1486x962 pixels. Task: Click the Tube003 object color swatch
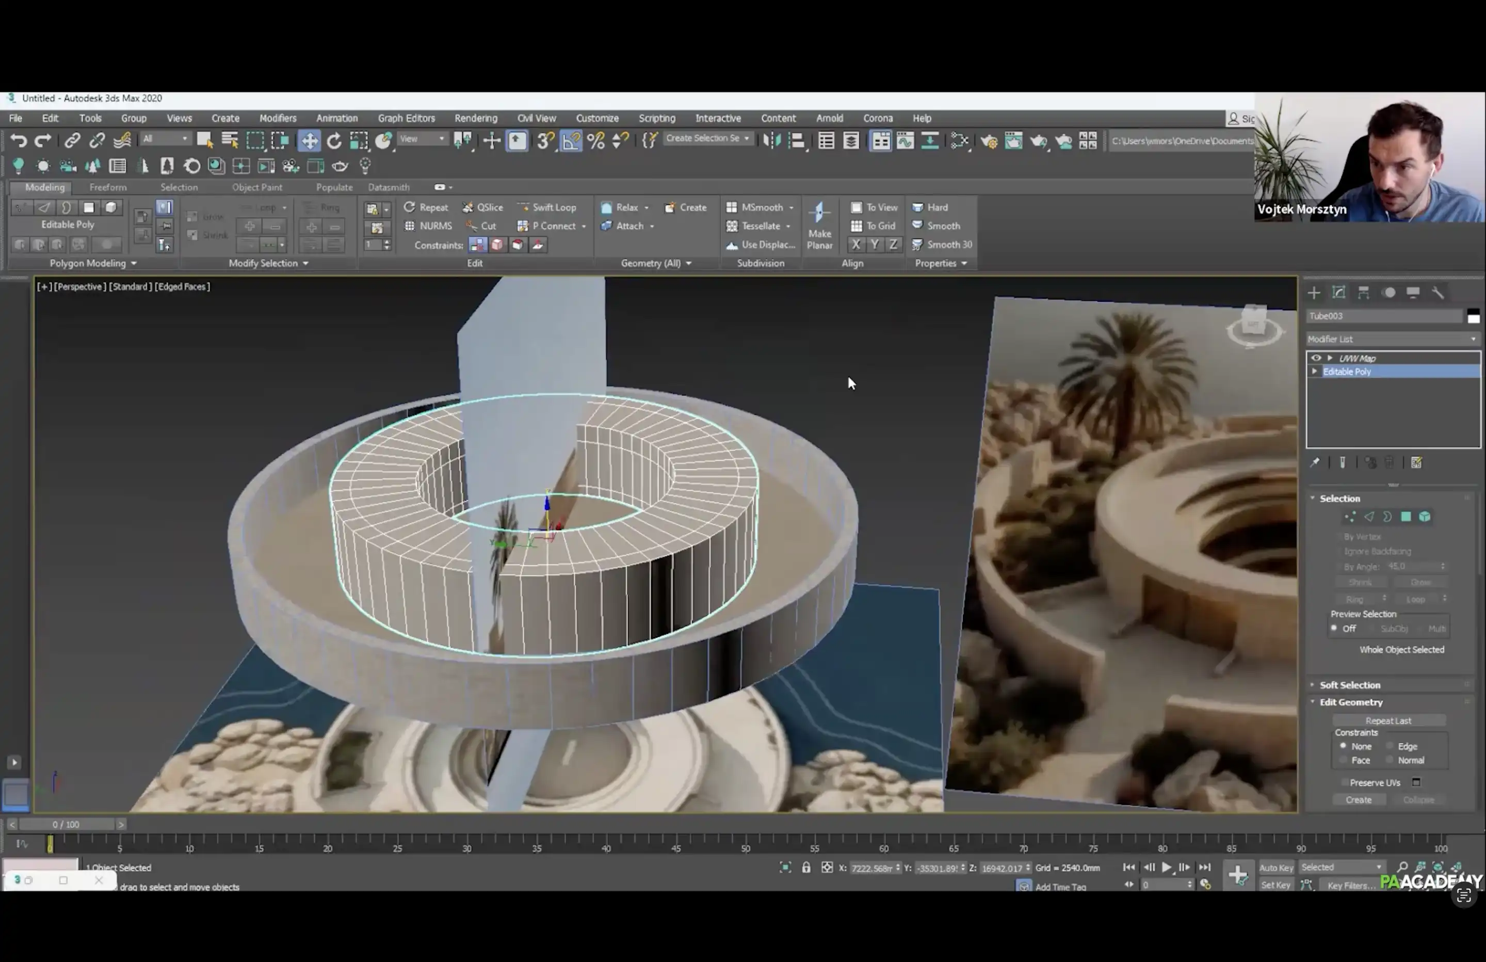click(x=1473, y=317)
